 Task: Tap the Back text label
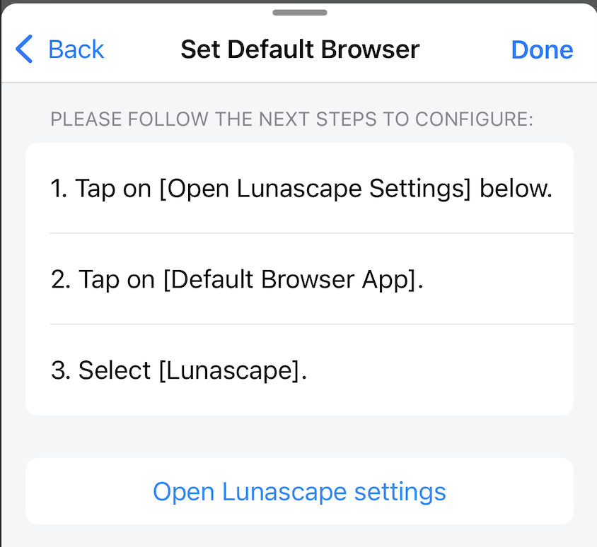coord(76,49)
